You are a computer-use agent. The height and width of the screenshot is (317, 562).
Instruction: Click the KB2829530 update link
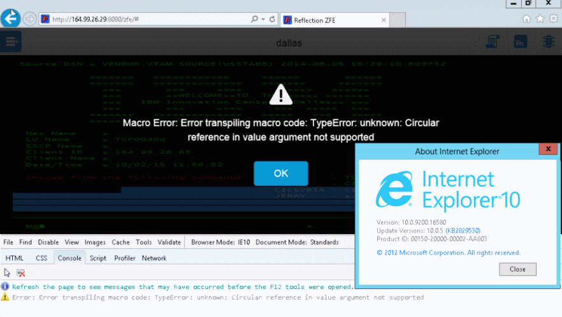(463, 231)
